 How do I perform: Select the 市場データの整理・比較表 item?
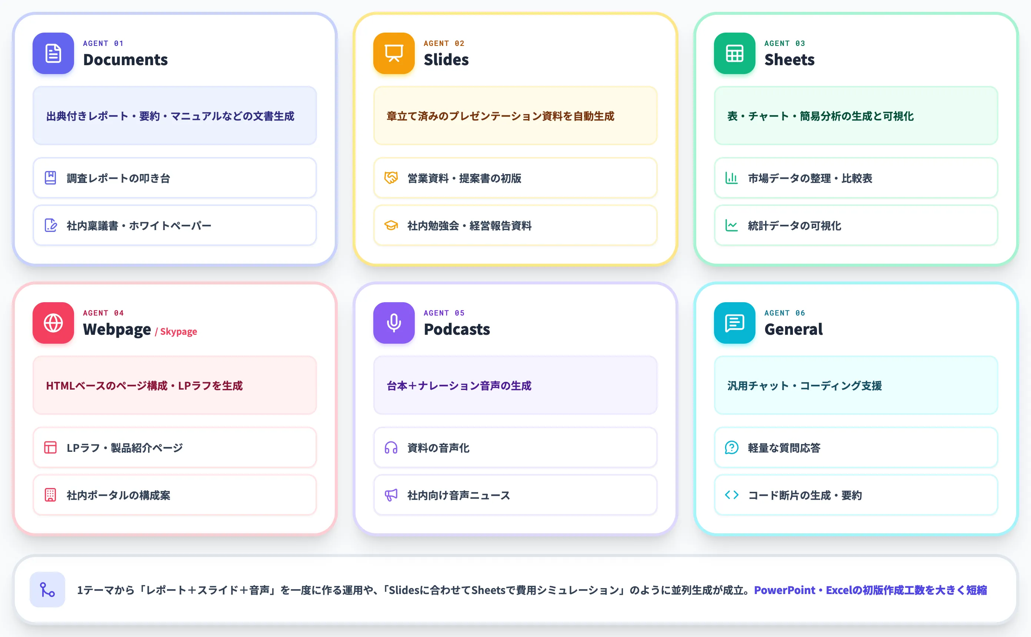click(x=856, y=178)
